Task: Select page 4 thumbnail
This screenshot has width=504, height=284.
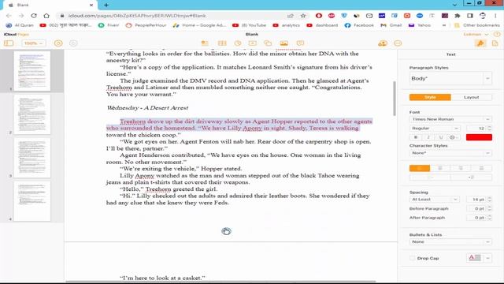Action: 31,201
